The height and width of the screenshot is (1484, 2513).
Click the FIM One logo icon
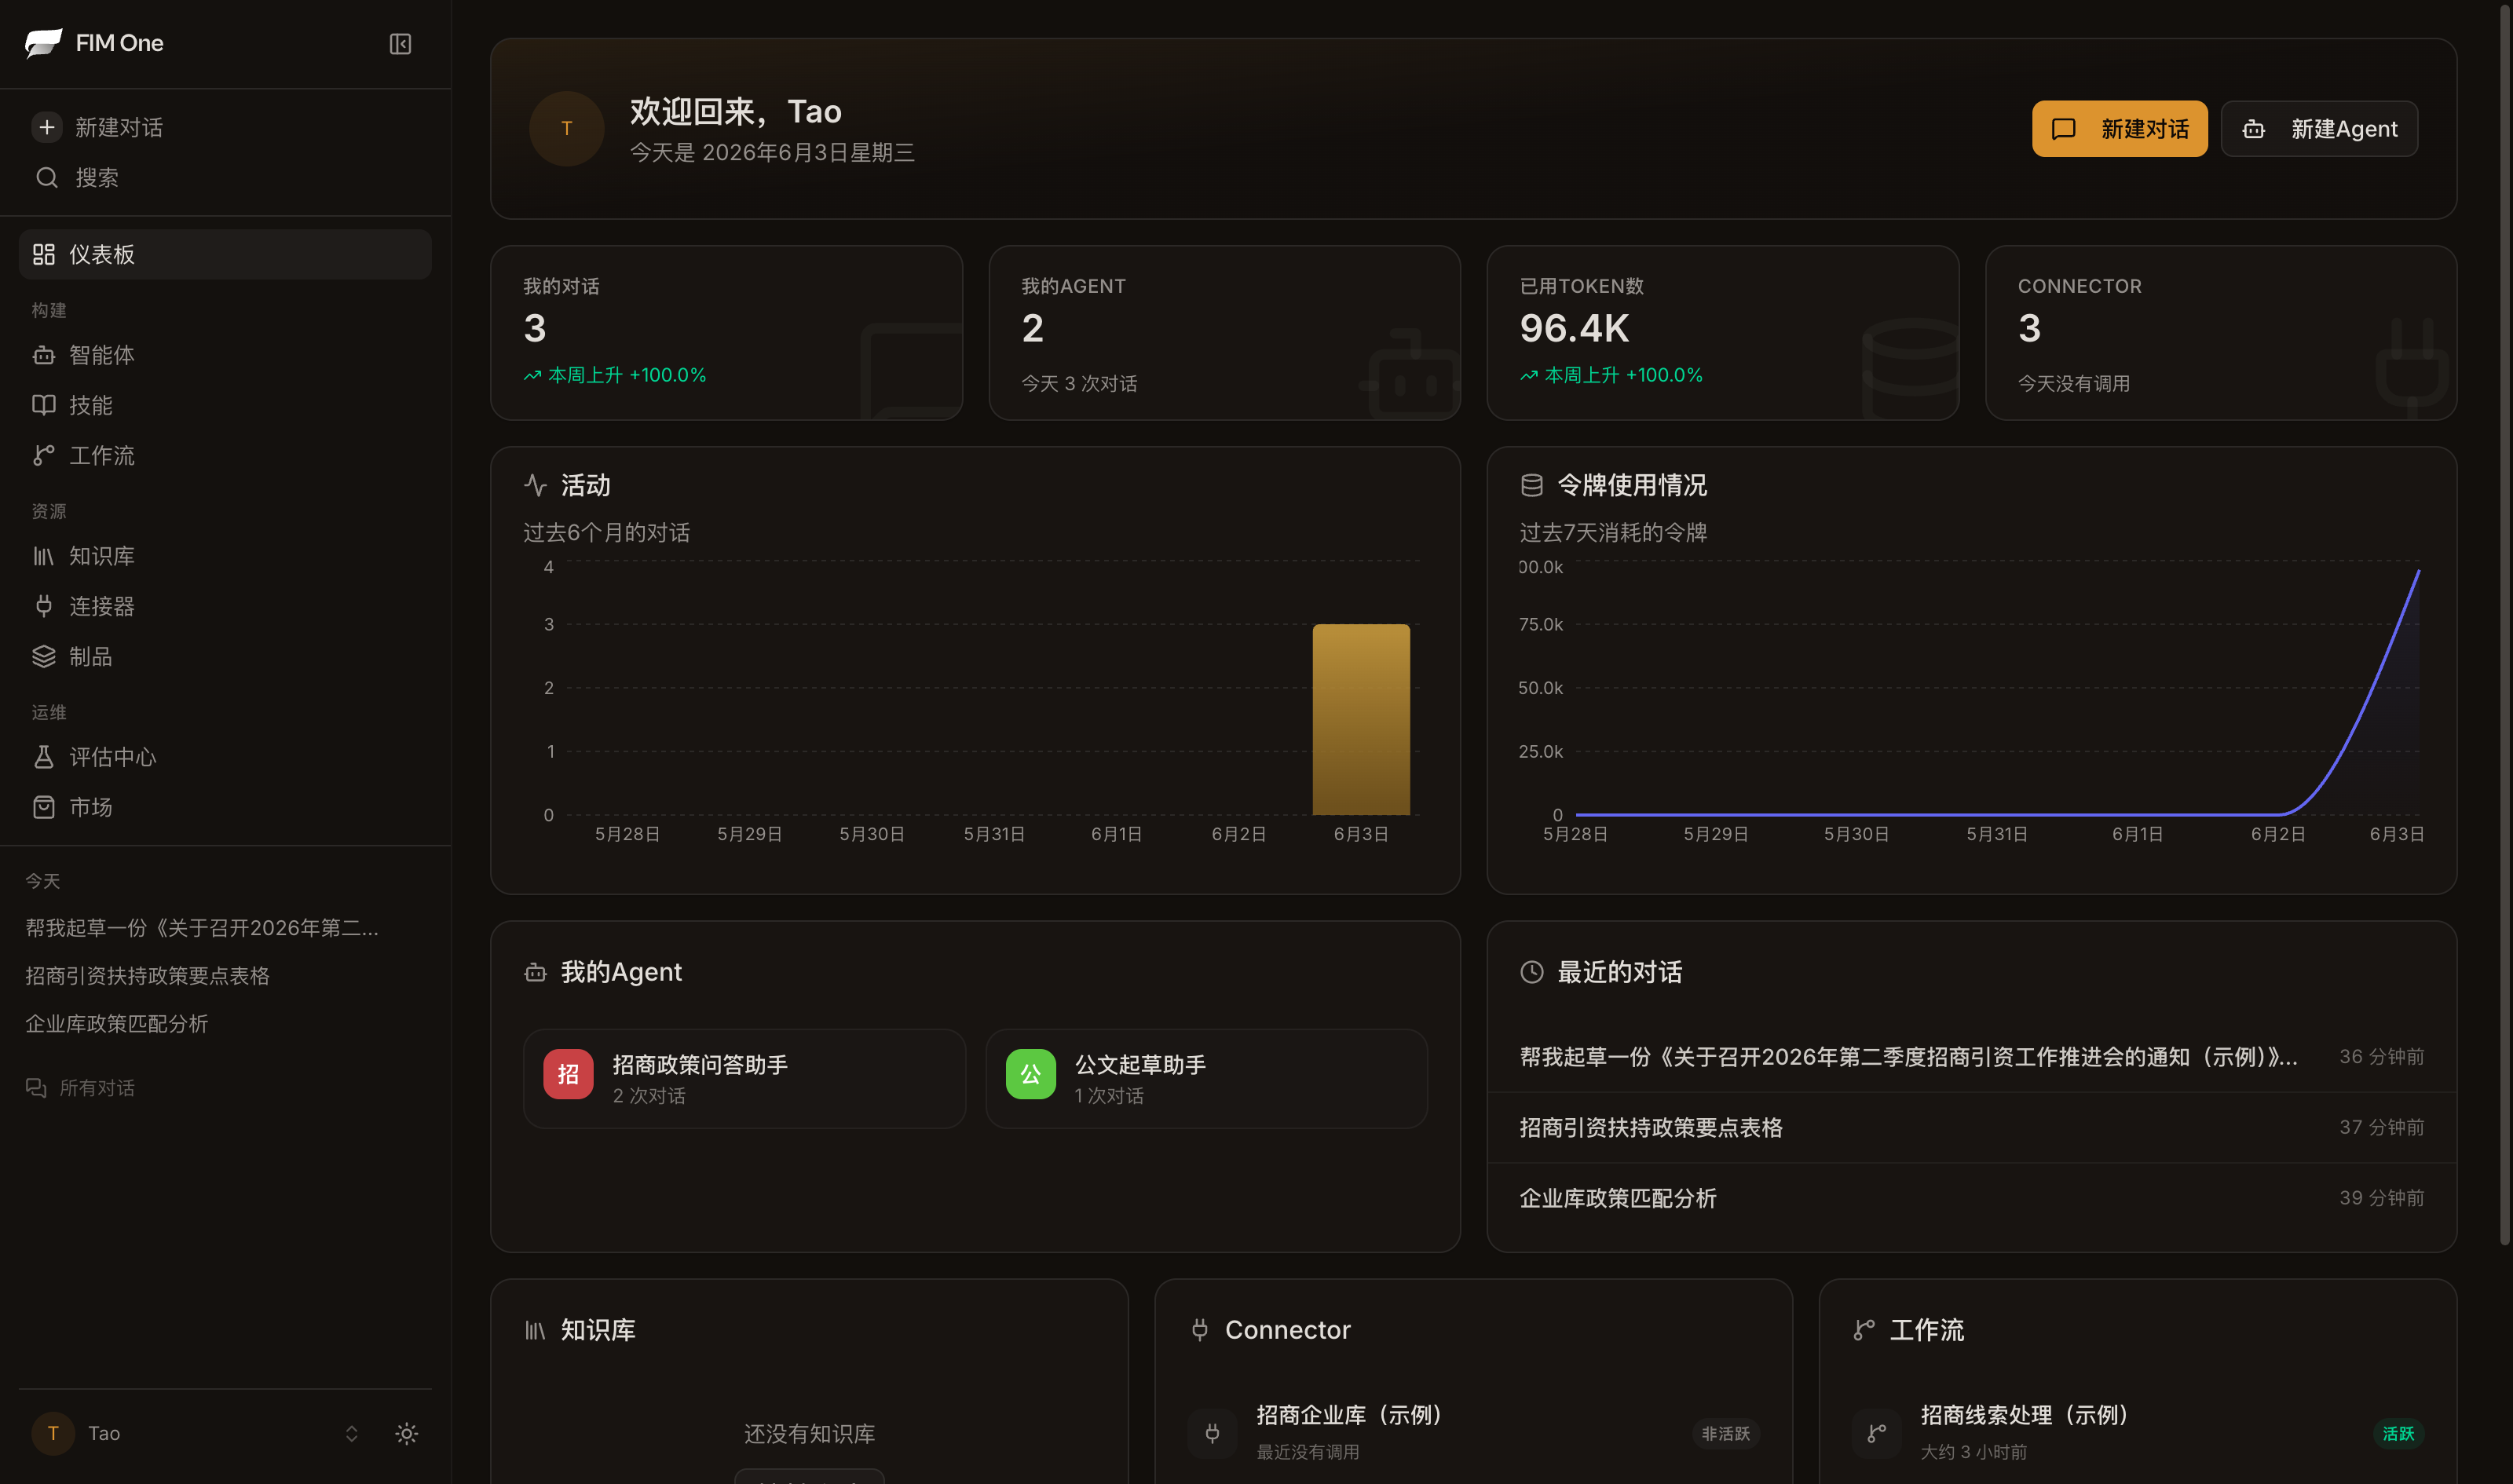pos(43,43)
